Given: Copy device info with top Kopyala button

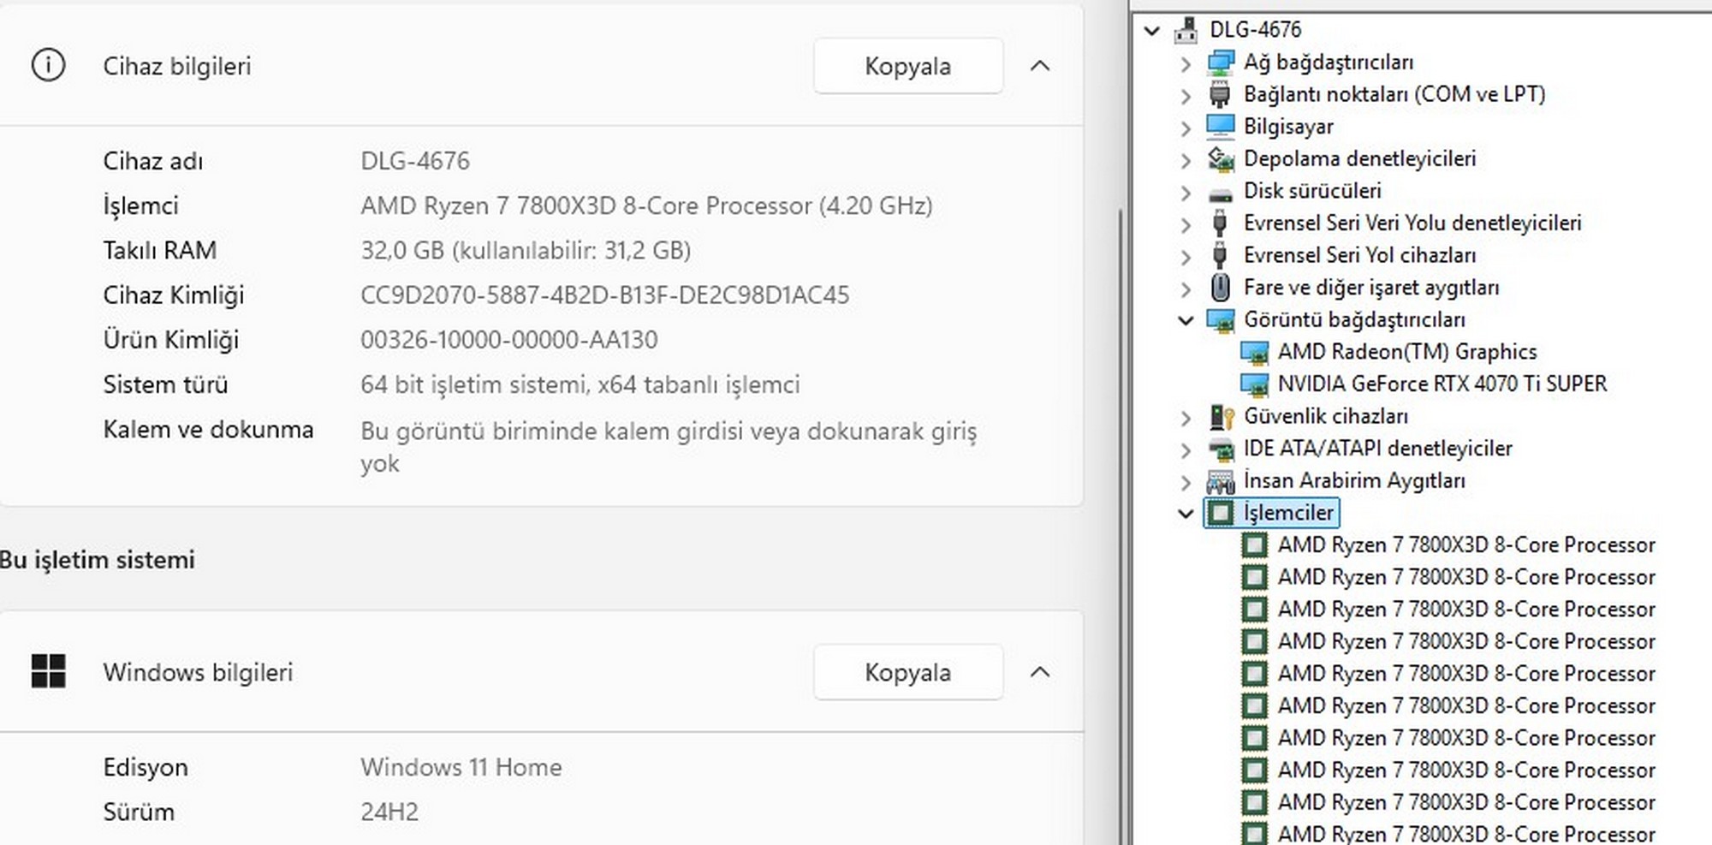Looking at the screenshot, I should tap(907, 66).
